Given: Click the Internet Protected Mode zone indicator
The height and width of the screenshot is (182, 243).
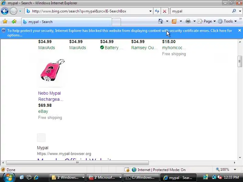Looking at the screenshot, I should (159, 170).
